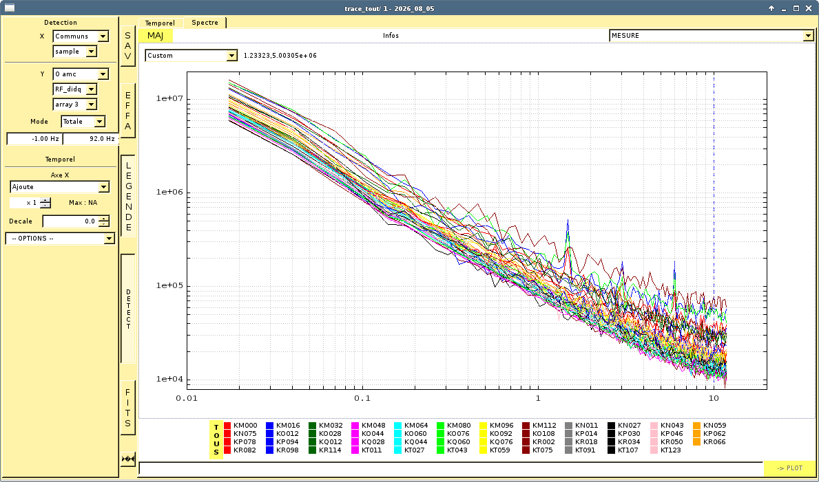This screenshot has width=819, height=482.
Task: Click the 92.0 Hz frequency field
Action: (90, 139)
